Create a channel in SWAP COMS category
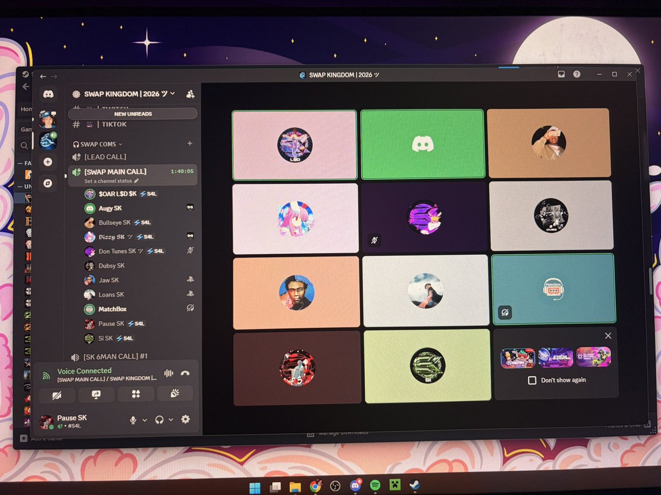Viewport: 661px width, 495px height. [190, 144]
